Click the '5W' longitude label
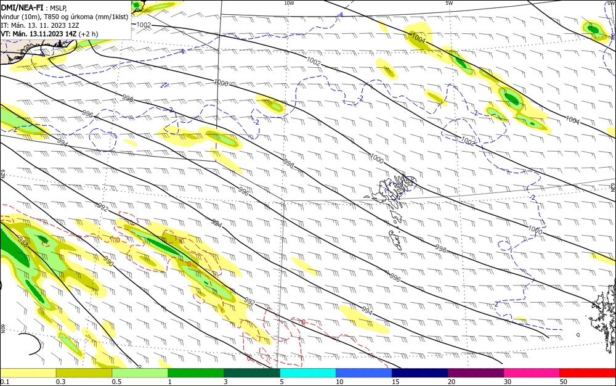This screenshot has height=386, width=616. 449,3
